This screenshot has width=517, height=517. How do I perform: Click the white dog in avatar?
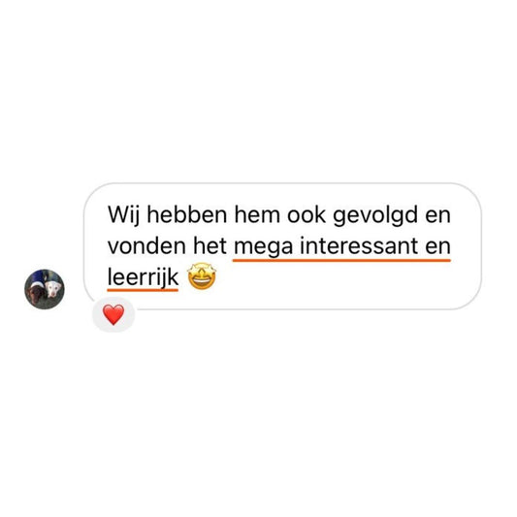click(53, 289)
